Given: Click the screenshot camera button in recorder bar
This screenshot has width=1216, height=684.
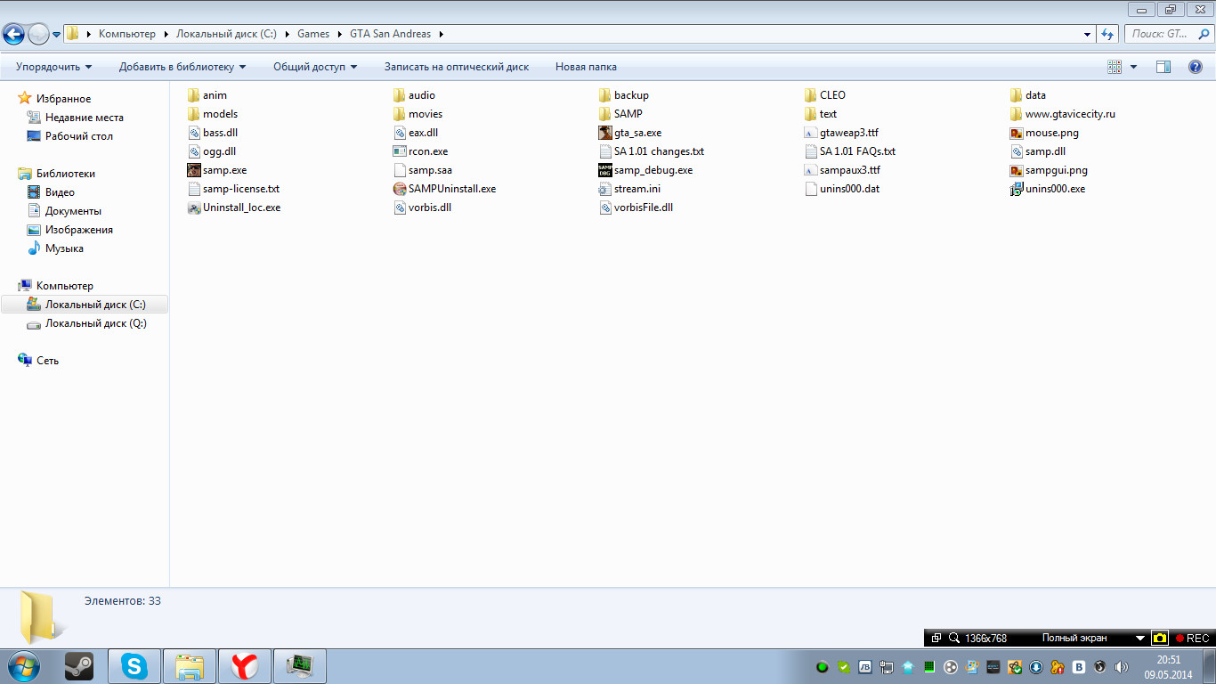Looking at the screenshot, I should [x=1160, y=639].
